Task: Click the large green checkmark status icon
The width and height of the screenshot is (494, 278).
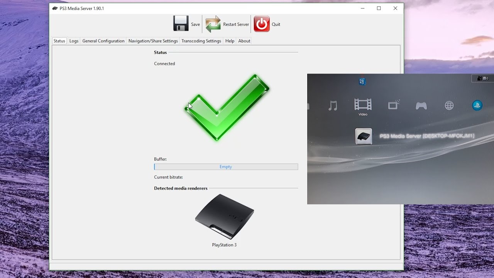Action: 227,107
